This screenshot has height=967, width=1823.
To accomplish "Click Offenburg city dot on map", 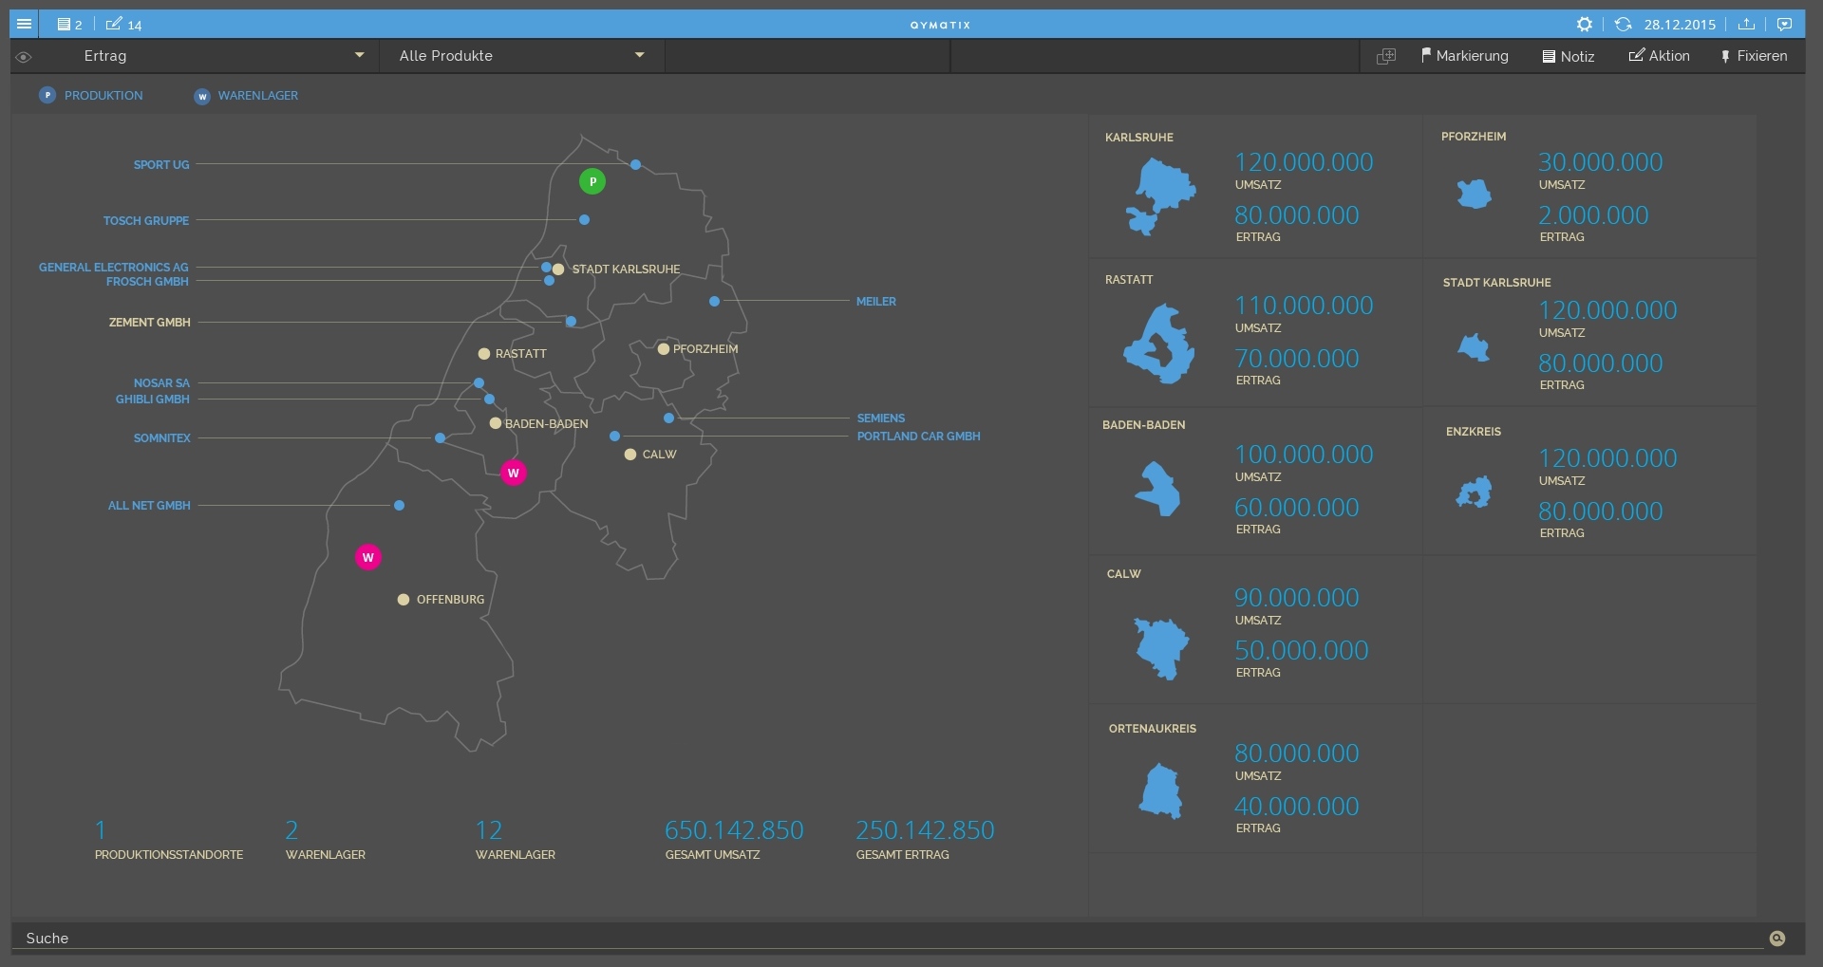I will (x=404, y=600).
